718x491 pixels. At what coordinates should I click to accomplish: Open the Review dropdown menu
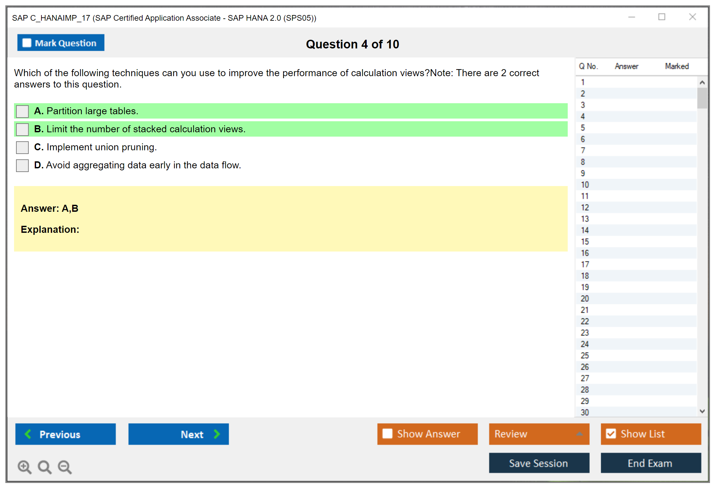[x=579, y=434]
